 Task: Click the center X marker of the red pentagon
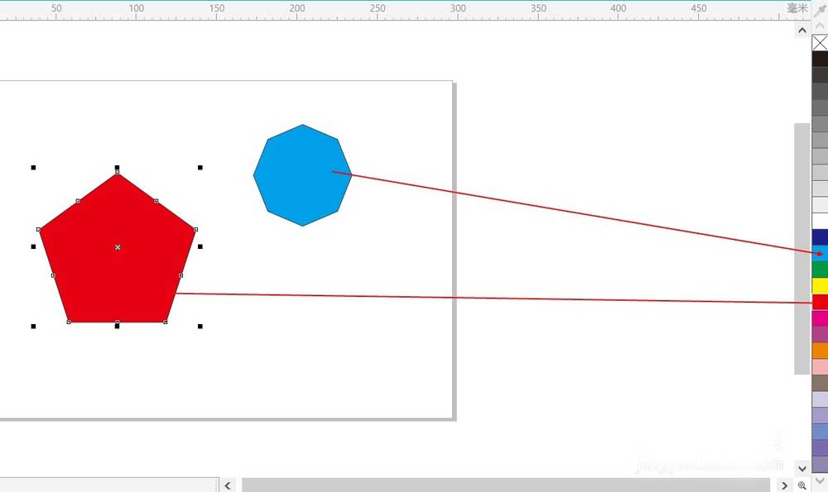point(118,246)
